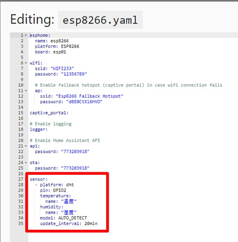Collapse the ota section fold arrow
The height and width of the screenshot is (242, 238).
tap(26, 162)
